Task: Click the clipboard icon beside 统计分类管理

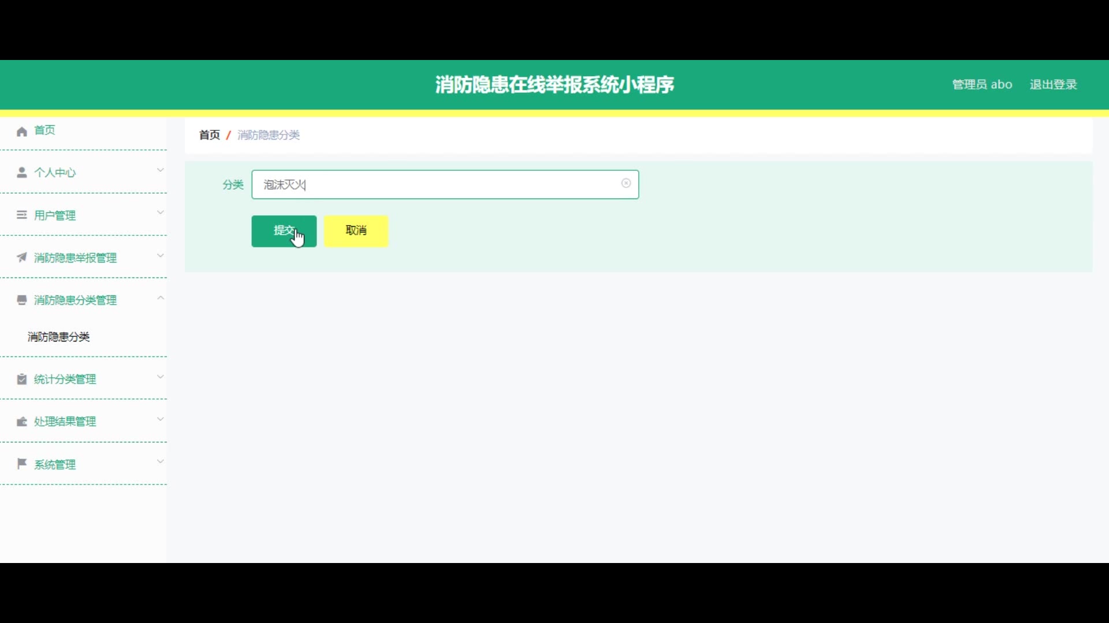Action: (x=22, y=379)
